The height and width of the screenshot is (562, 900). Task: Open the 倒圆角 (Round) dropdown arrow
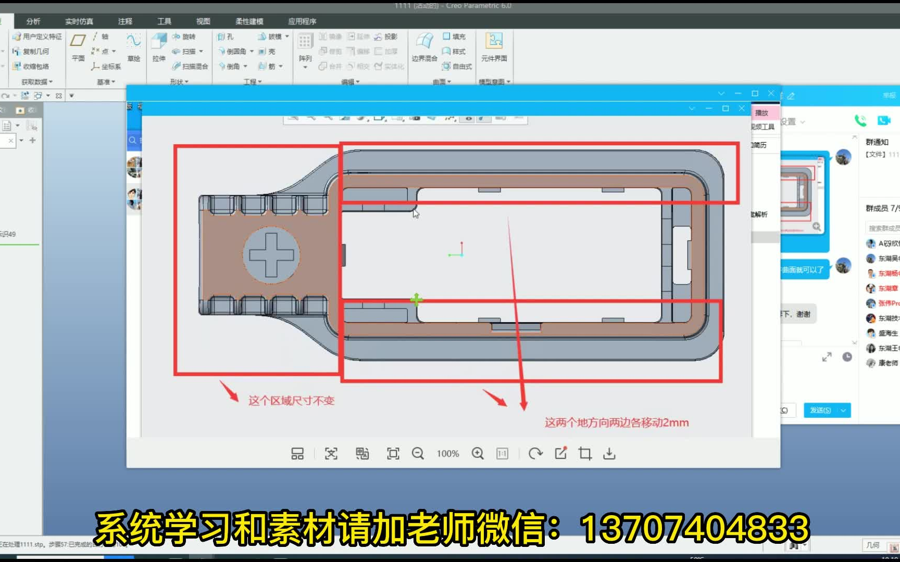(x=252, y=52)
